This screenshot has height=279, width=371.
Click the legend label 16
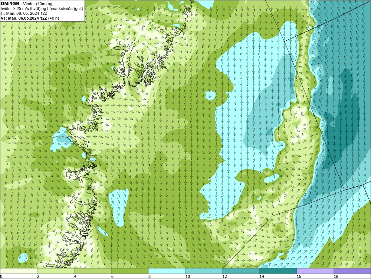299,276
